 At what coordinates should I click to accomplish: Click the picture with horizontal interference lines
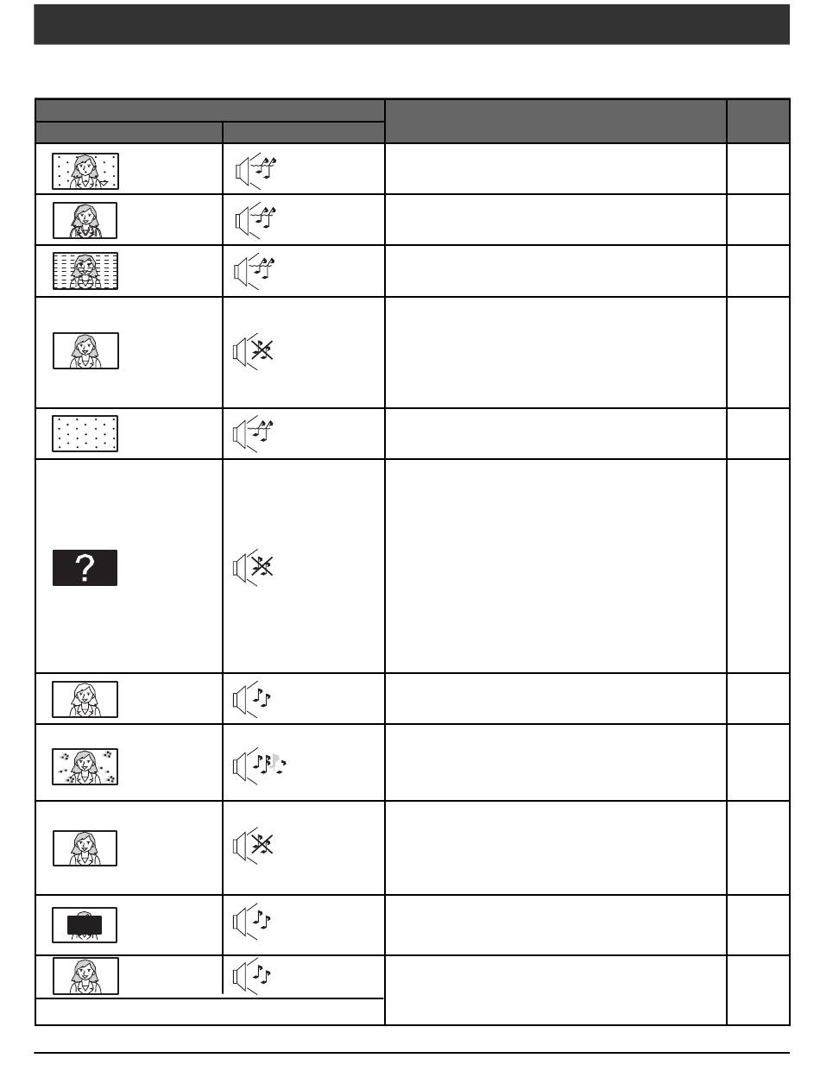point(85,271)
